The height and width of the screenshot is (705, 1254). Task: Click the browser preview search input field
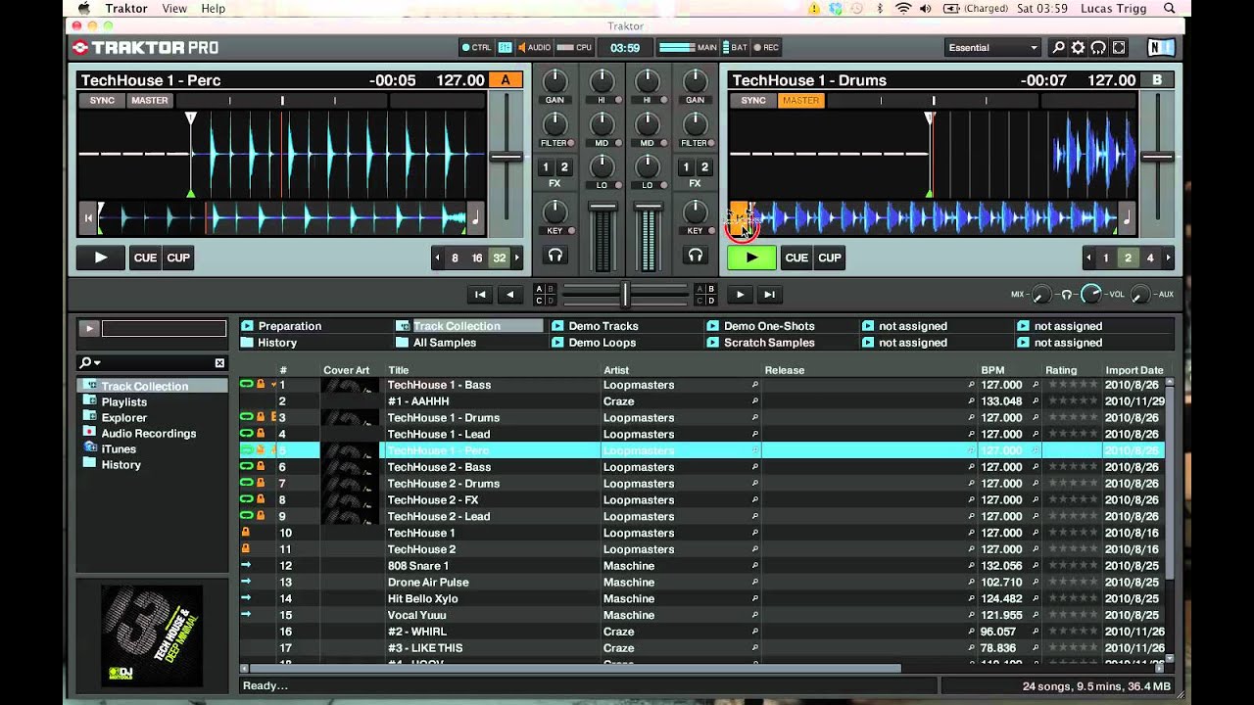164,328
